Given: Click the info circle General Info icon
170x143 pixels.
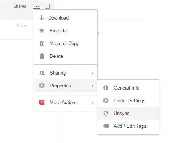Looking at the screenshot, I should 106,88.
